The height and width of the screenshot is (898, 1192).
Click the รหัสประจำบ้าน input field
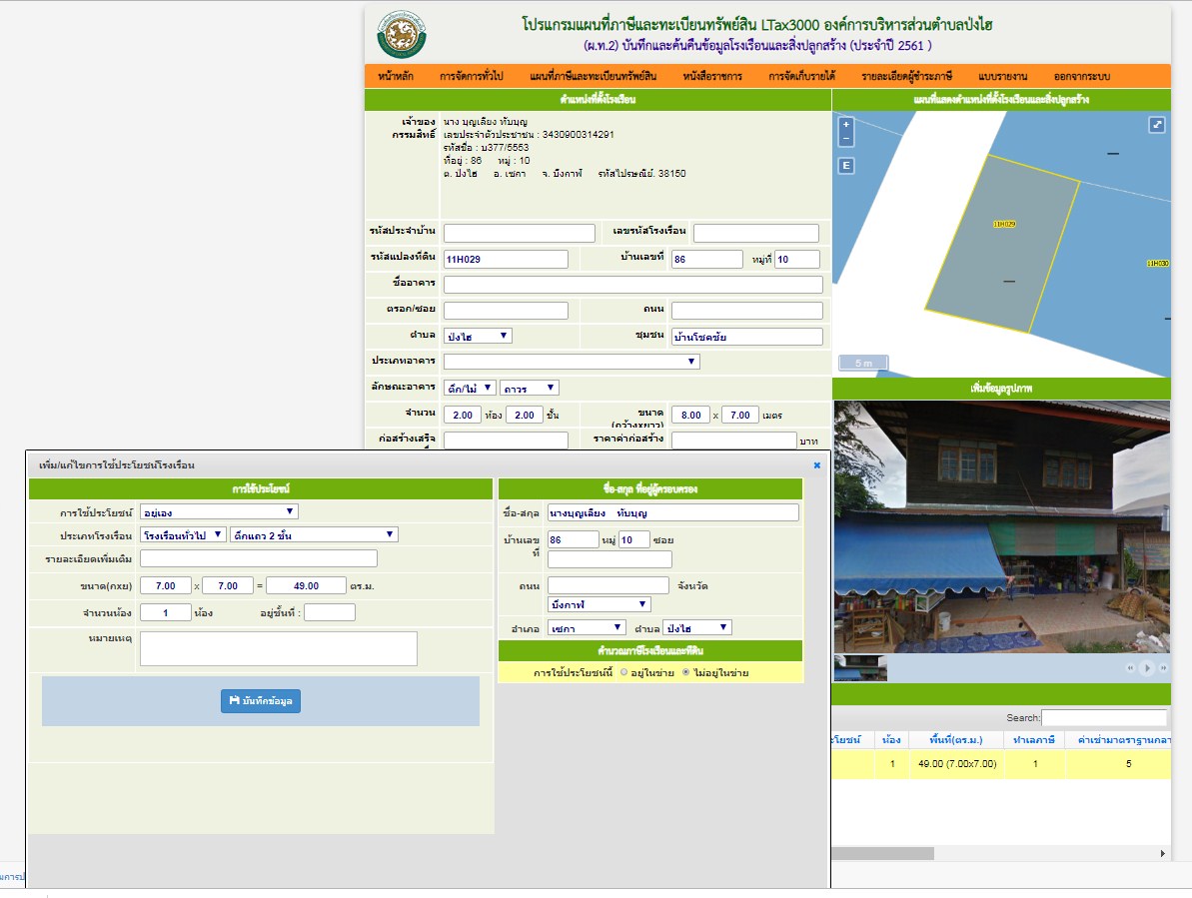(x=520, y=233)
